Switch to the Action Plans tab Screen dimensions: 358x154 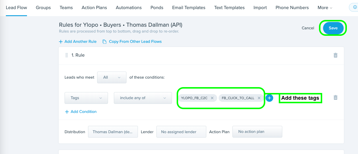[x=94, y=8]
